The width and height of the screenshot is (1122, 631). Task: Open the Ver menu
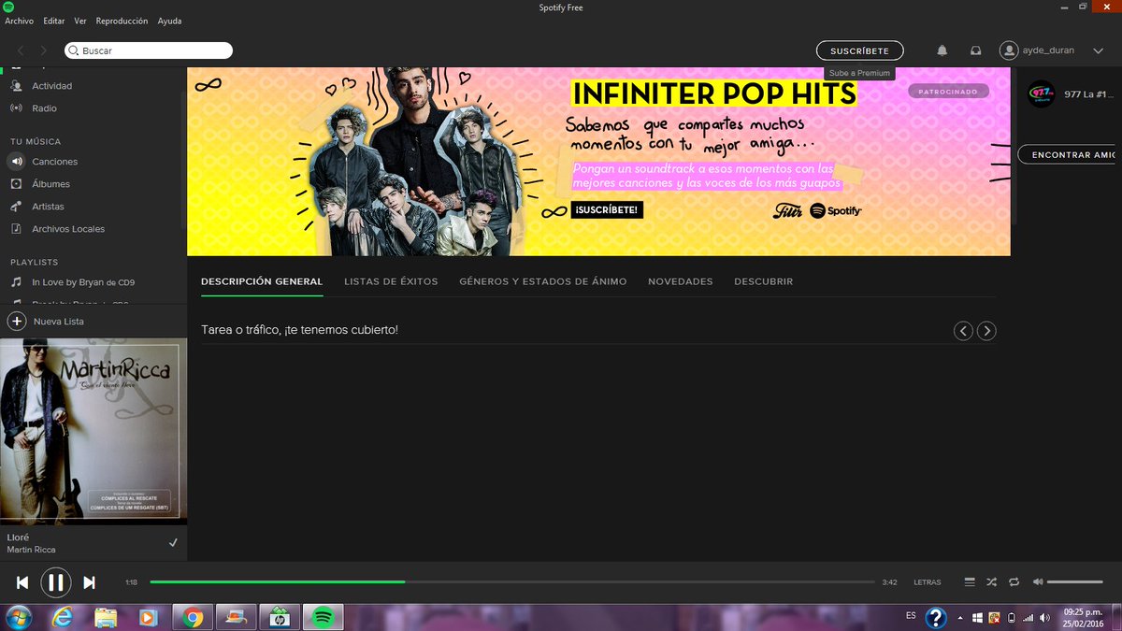pyautogui.click(x=80, y=21)
